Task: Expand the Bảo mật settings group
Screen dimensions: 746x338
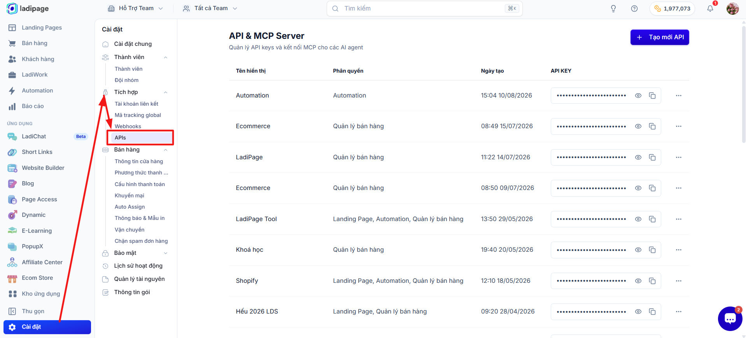Action: coord(166,253)
